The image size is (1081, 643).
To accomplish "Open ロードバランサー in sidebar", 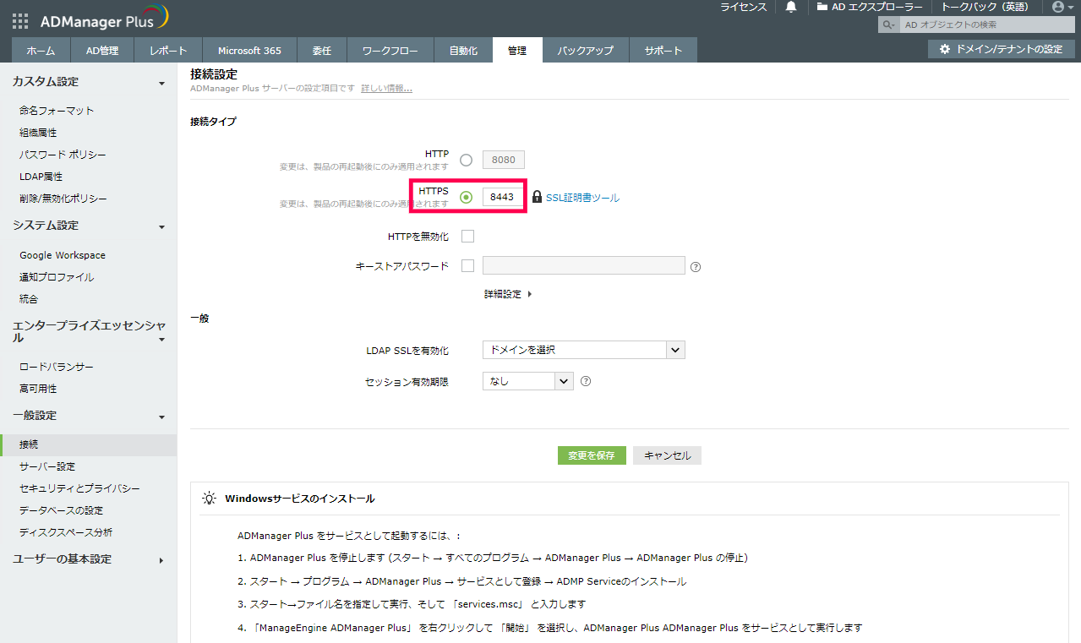I will pyautogui.click(x=57, y=367).
